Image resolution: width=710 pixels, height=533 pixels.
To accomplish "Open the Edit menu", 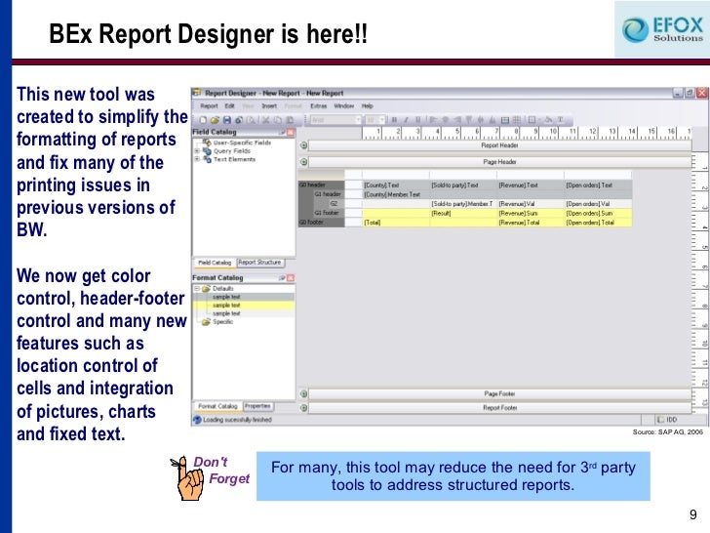I will (229, 105).
